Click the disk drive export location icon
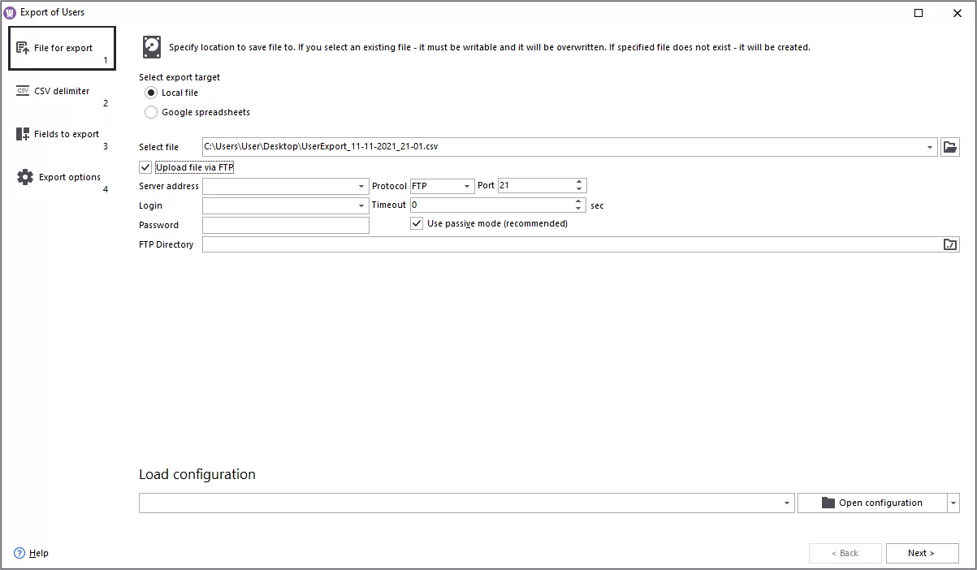The height and width of the screenshot is (570, 977). pyautogui.click(x=152, y=46)
